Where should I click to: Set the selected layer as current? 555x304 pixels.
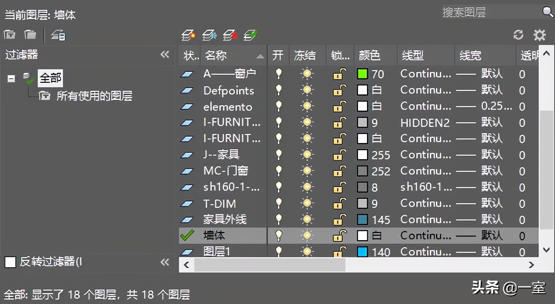251,35
